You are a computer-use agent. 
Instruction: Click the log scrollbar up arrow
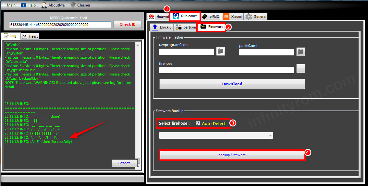click(x=138, y=45)
